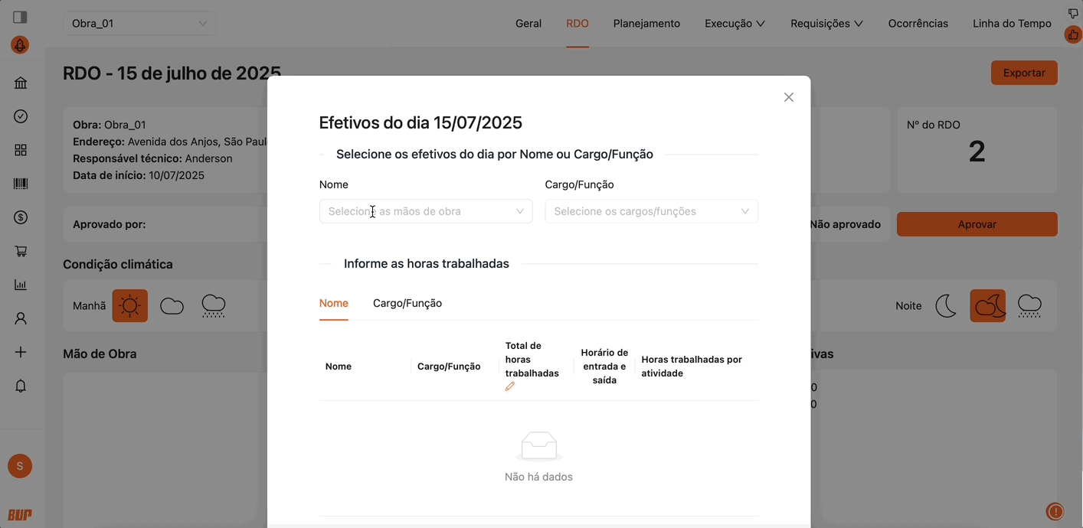Edit total de horas with the pencil icon

click(x=509, y=386)
